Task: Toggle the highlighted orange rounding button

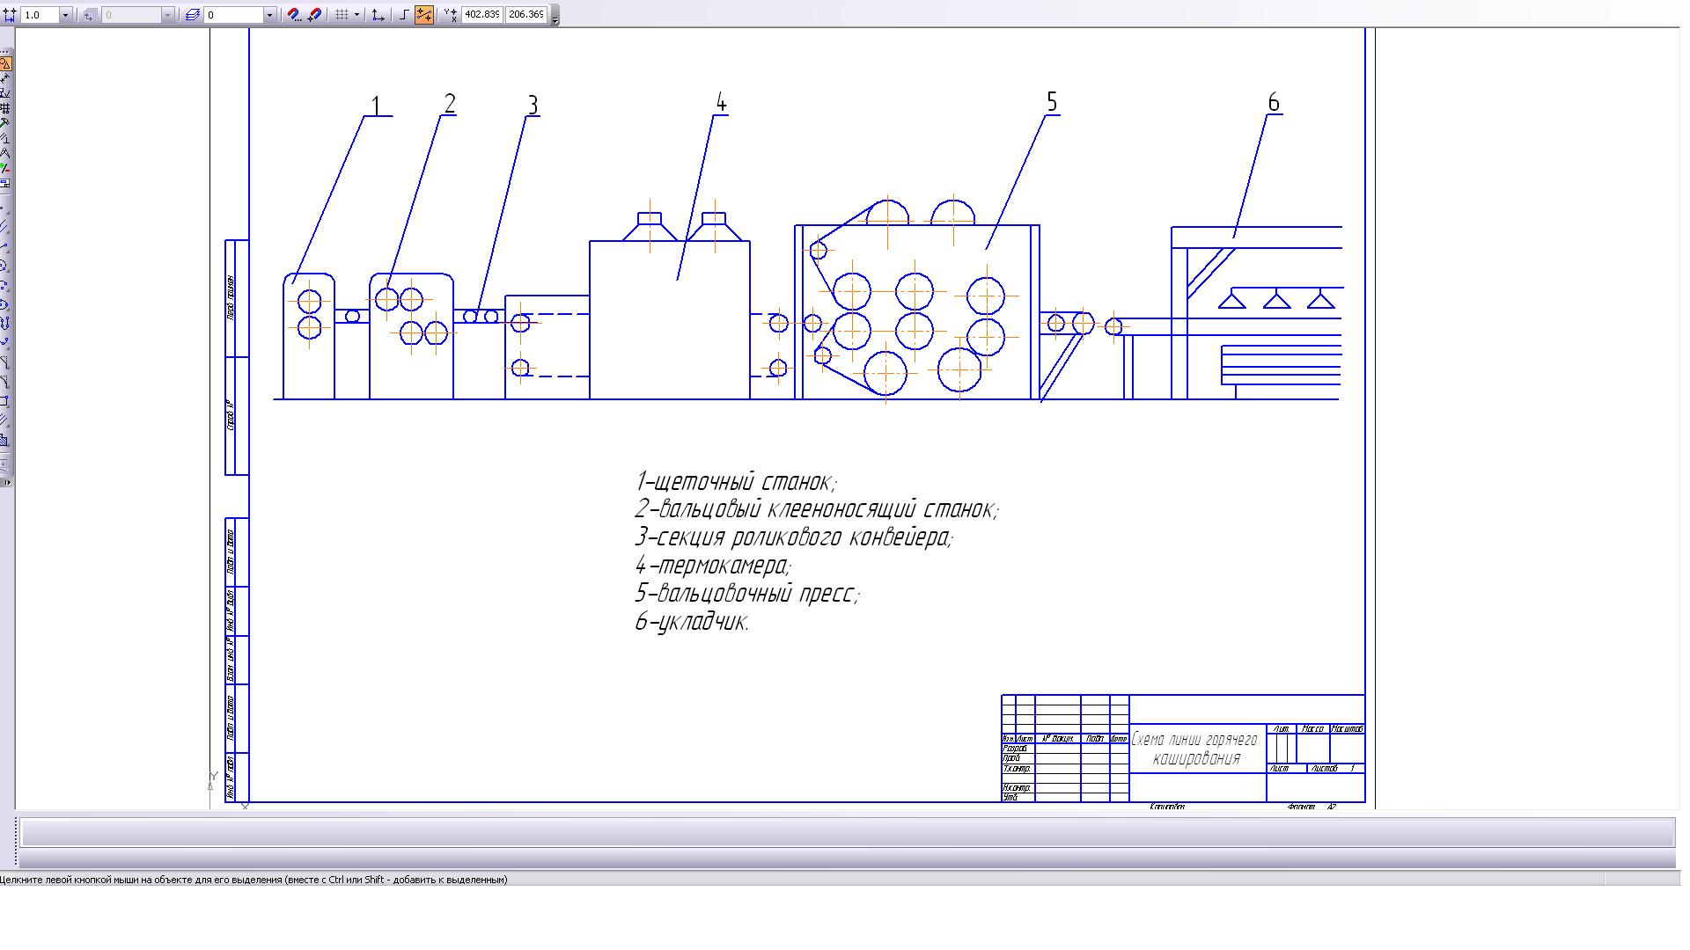Action: click(x=423, y=15)
